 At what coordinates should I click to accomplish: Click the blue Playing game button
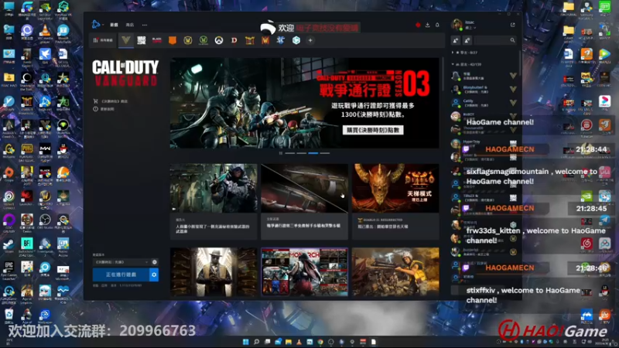(121, 275)
